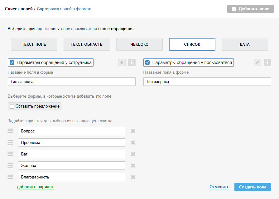Uncheck 'Параметры обращения у сотрудника' checkbox
The height and width of the screenshot is (199, 279).
point(12,62)
